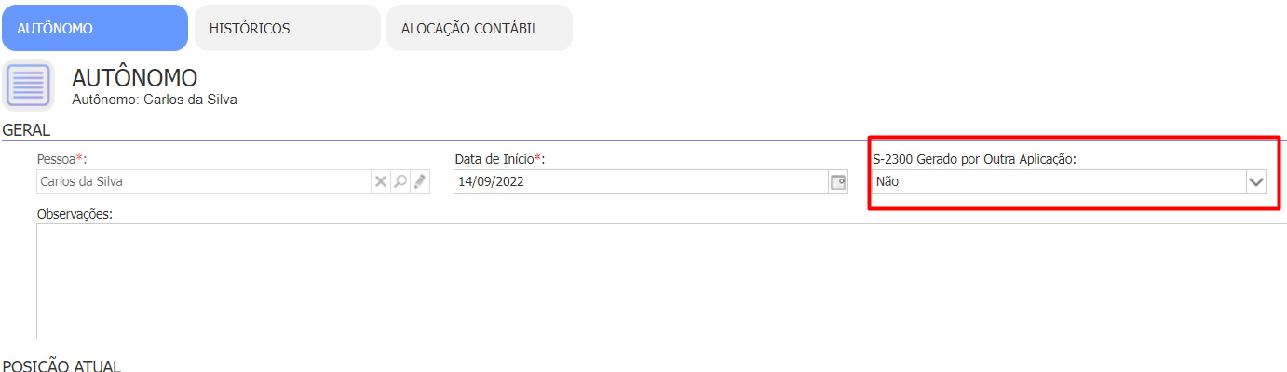Expand the S-2300 dropdown arrow
The height and width of the screenshot is (372, 1287).
pos(1256,182)
